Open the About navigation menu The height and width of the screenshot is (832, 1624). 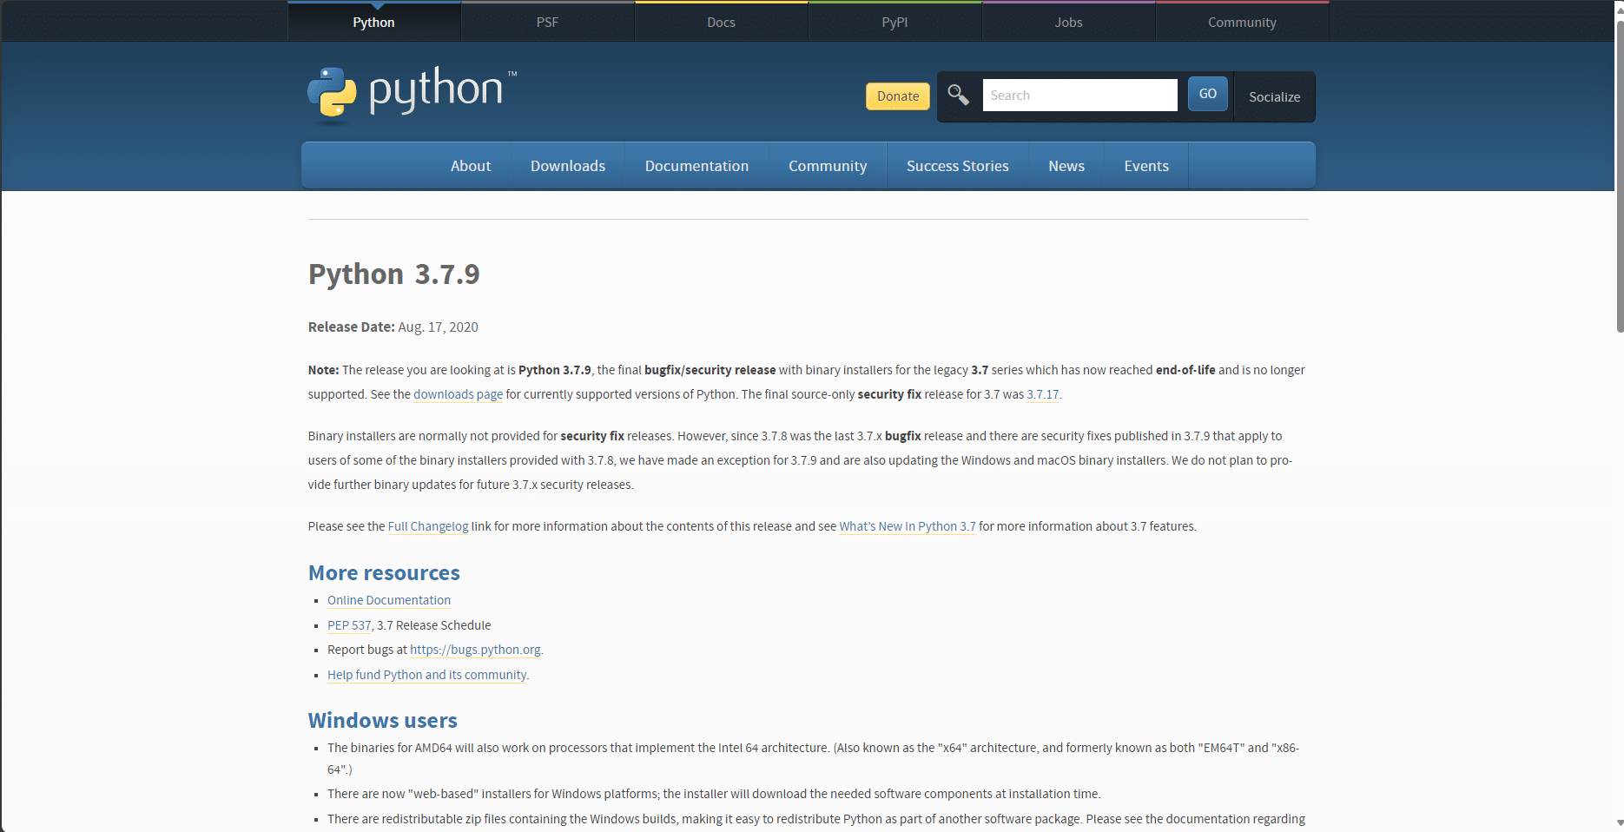pyautogui.click(x=471, y=166)
